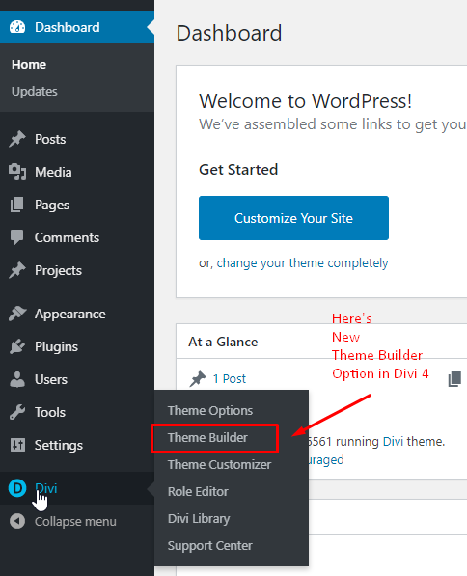Click the Customize Your Site button

click(293, 218)
